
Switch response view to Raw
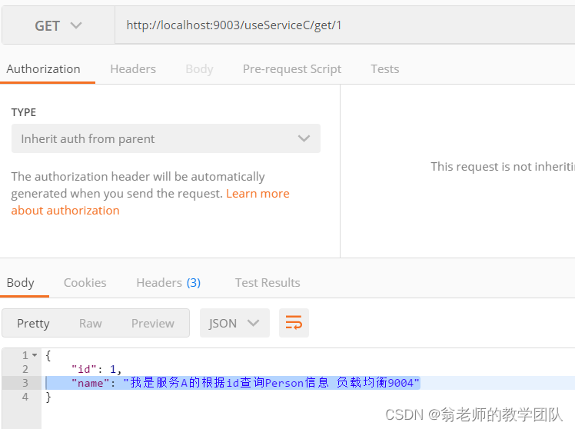click(90, 324)
